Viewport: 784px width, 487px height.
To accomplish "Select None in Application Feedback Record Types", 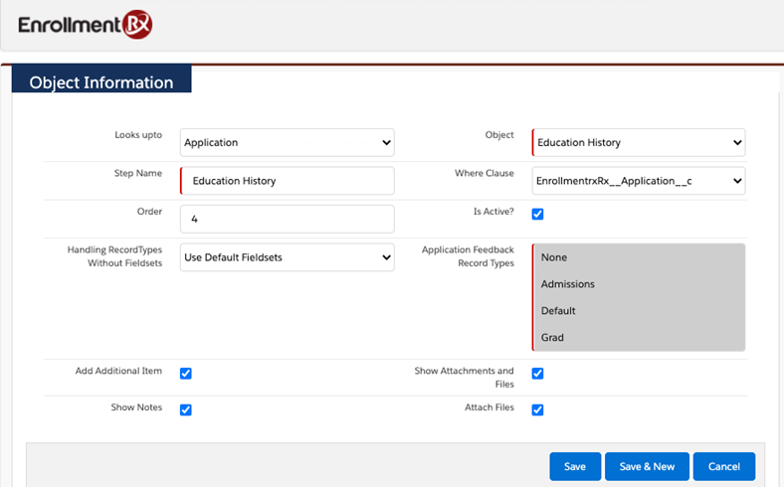I will pos(554,257).
